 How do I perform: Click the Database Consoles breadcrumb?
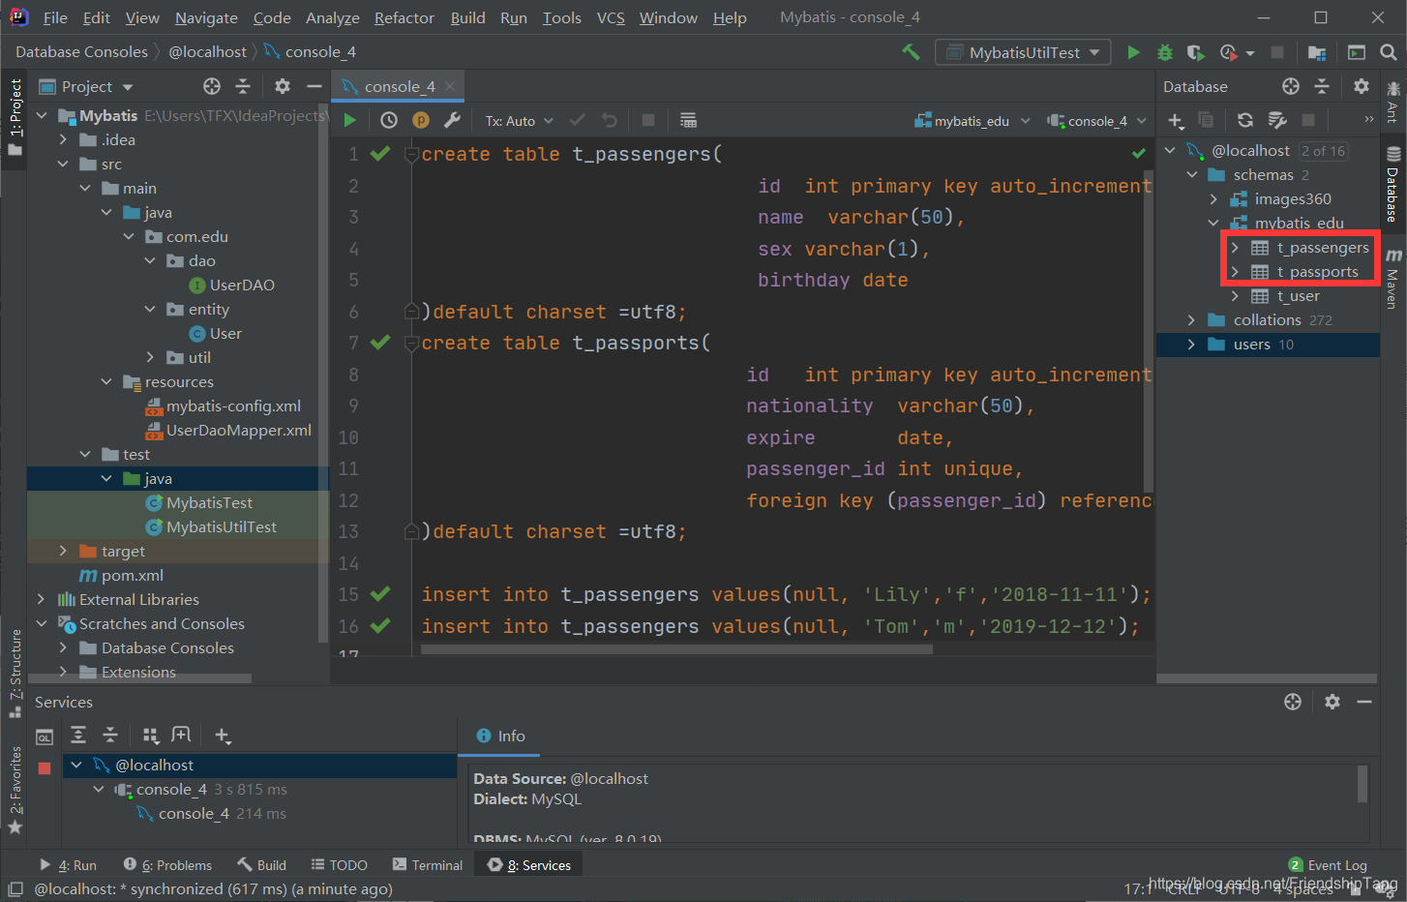pos(82,52)
